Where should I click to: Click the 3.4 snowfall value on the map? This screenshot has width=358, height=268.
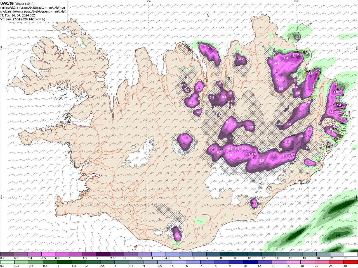coord(338,105)
